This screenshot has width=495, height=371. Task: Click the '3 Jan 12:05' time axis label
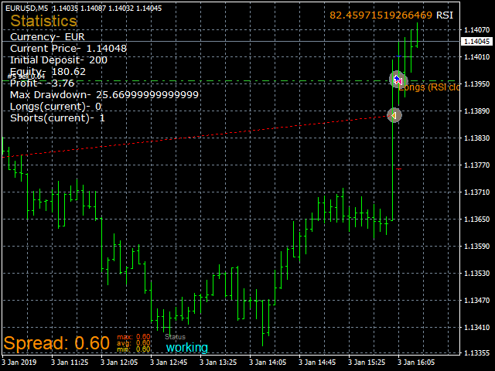coord(119,362)
